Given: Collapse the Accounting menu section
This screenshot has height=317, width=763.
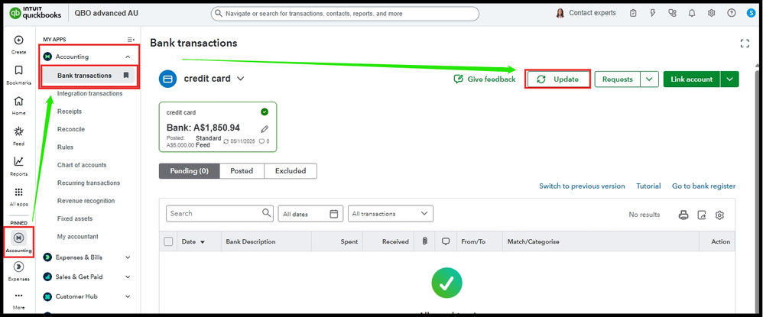Looking at the screenshot, I should tap(128, 57).
